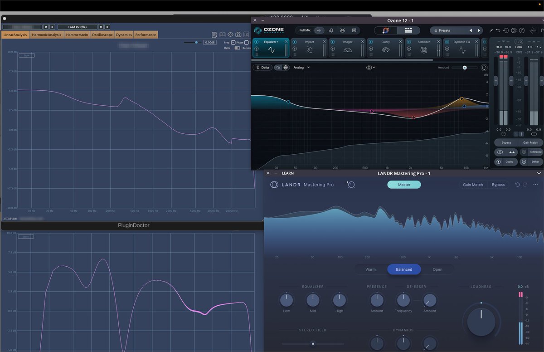Toggle the Codec power button in Ozone

[499, 161]
